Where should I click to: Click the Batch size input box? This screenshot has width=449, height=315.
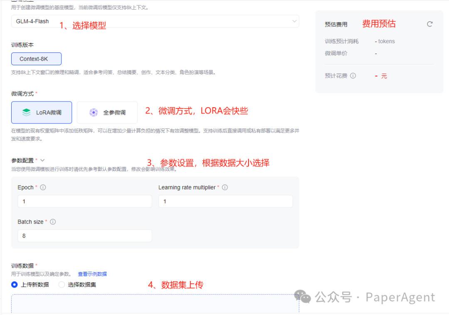84,236
